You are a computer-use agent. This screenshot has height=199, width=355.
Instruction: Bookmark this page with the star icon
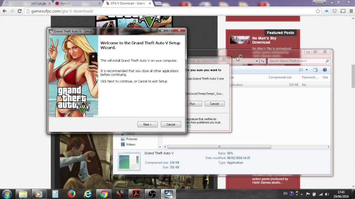click(x=318, y=11)
